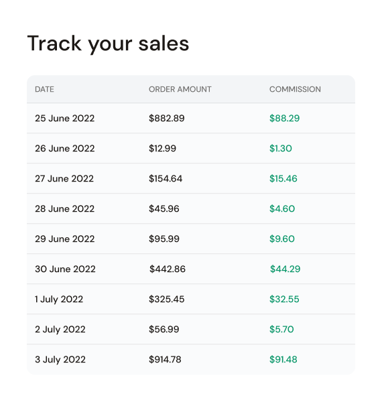This screenshot has width=382, height=402.
Task: Click the Track your sales heading
Action: coord(108,44)
